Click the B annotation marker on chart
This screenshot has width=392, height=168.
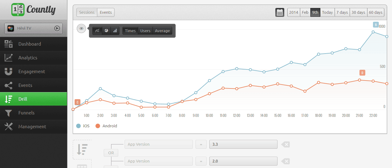tap(376, 25)
